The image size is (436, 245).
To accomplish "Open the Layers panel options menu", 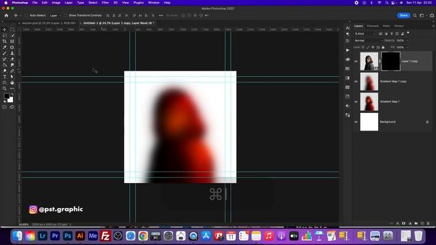I will [433, 26].
